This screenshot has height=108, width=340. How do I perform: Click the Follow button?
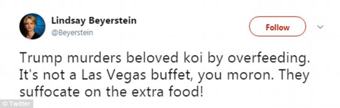pyautogui.click(x=277, y=28)
